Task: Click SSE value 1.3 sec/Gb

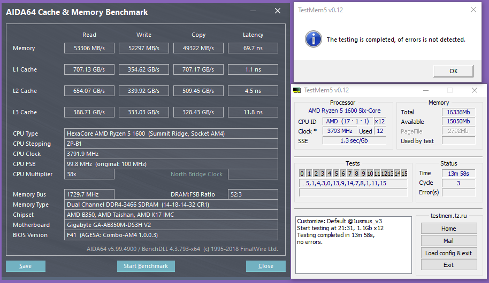Action: tap(354, 141)
